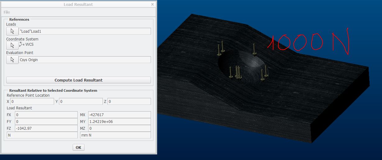Image resolution: width=382 pixels, height=160 pixels.
Task: Click the Loads selection arrow icon
Action: click(12, 31)
